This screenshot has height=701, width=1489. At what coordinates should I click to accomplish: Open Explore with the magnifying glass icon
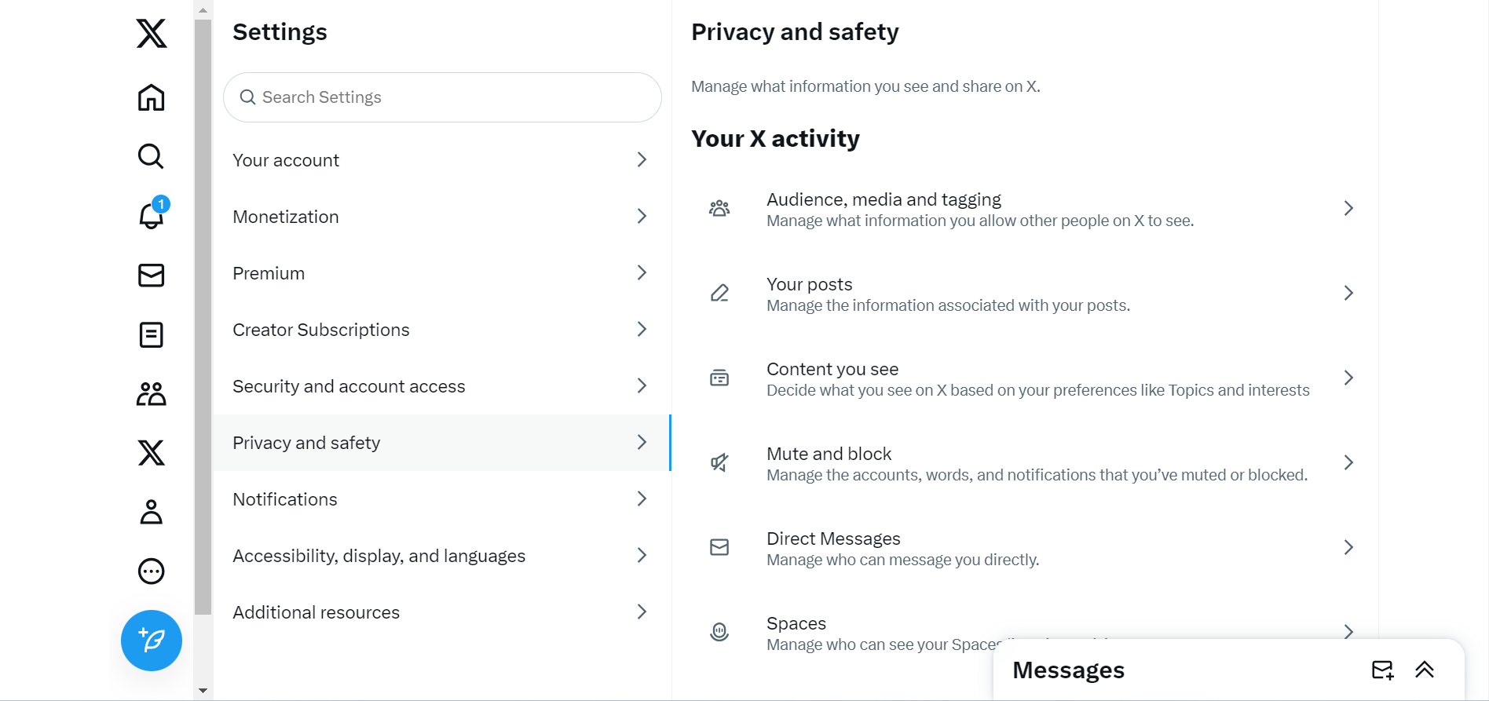[151, 156]
